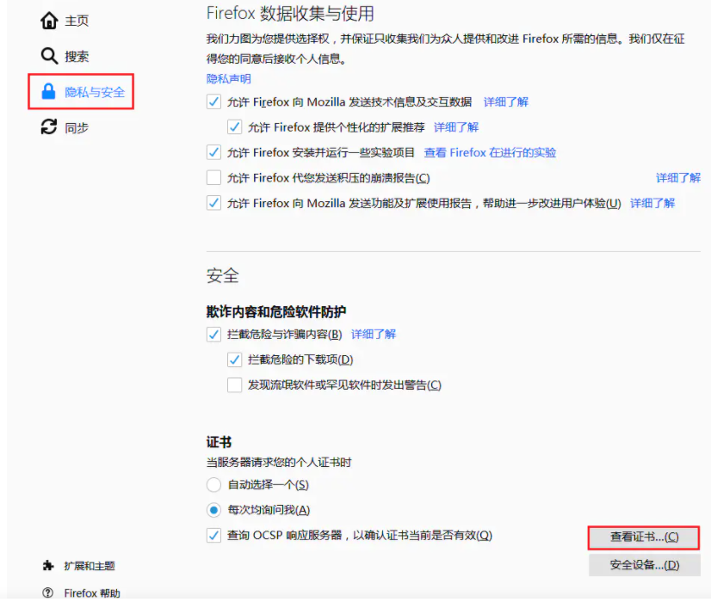This screenshot has width=711, height=602.
Task: Open 详细了解 link for extension recommendations
Action: point(456,127)
